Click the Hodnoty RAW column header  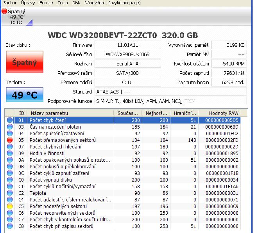coord(219,113)
